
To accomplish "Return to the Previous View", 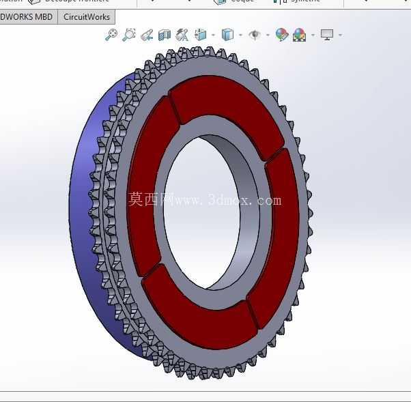I will click(x=147, y=35).
